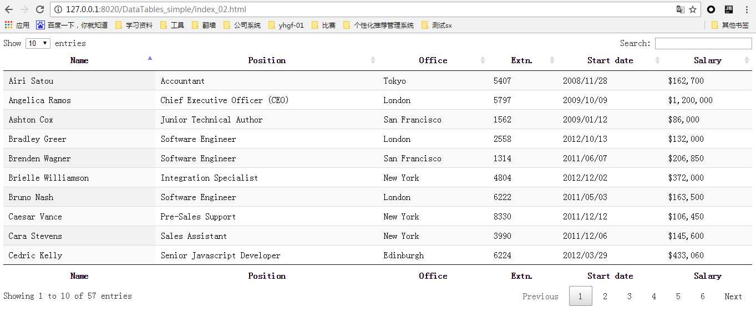Go to page 3 of the table
756x312 pixels.
tap(629, 296)
